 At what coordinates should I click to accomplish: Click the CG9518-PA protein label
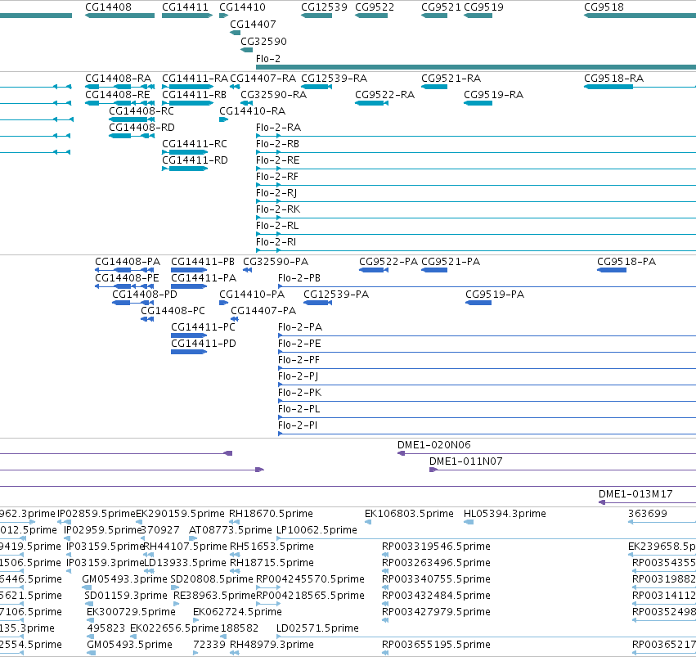click(x=626, y=262)
